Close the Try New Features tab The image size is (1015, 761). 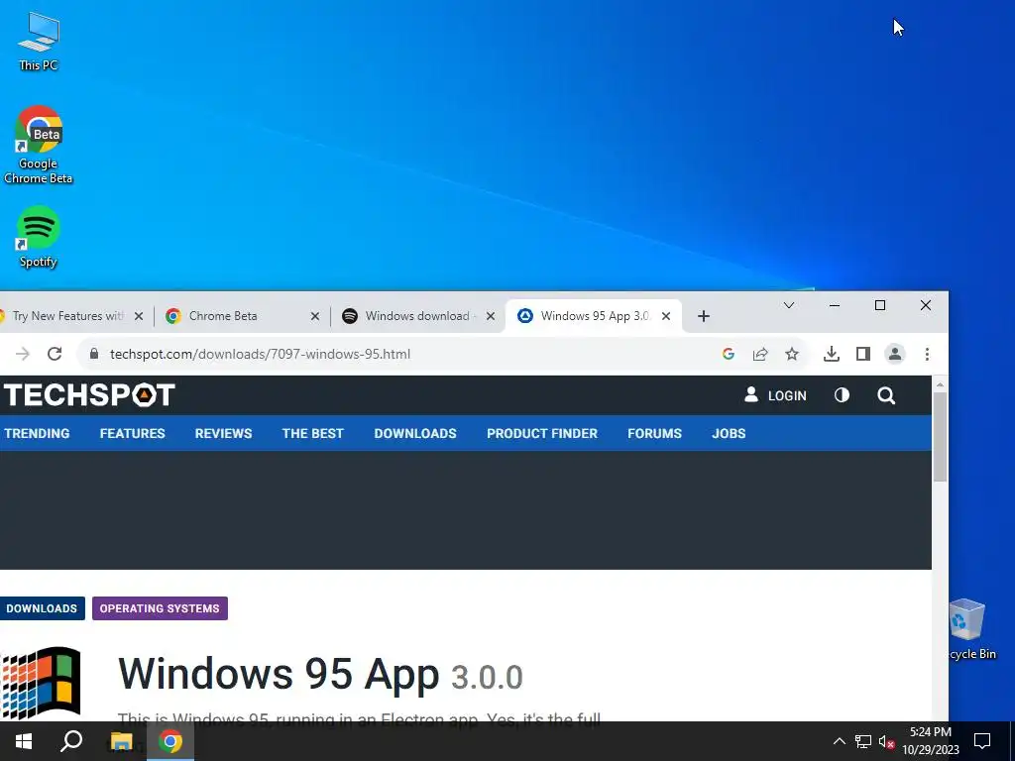(x=139, y=316)
